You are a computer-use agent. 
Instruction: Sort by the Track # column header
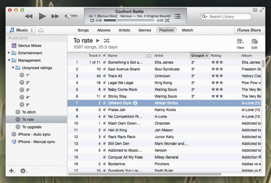pyautogui.click(x=94, y=56)
